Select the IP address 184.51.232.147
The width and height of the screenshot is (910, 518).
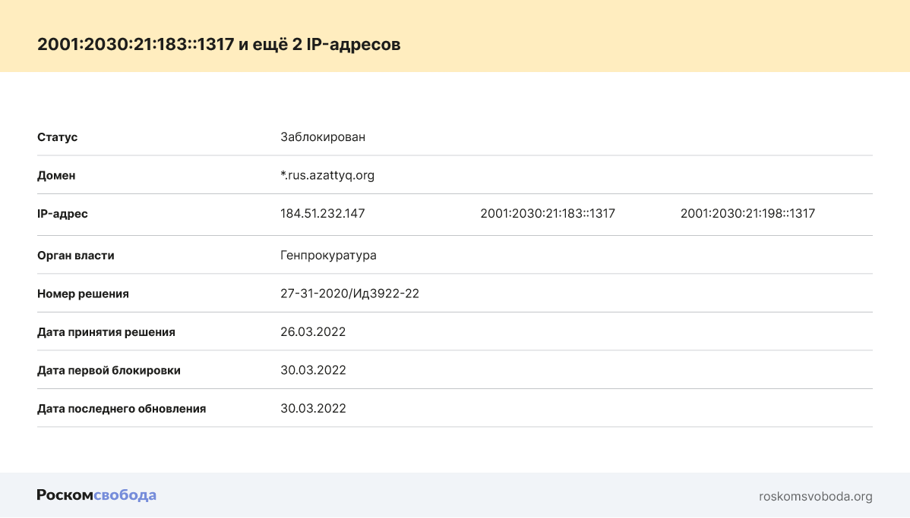click(x=323, y=214)
